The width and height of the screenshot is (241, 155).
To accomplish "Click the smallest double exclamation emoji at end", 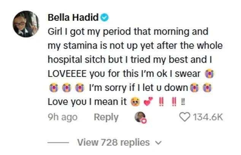I will tap(184, 103).
